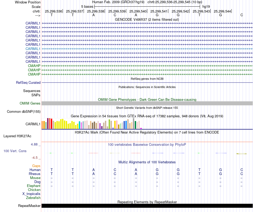The image size is (253, 212).
Task: Click the -4.5 lower conservation scale value
Action: (35, 158)
